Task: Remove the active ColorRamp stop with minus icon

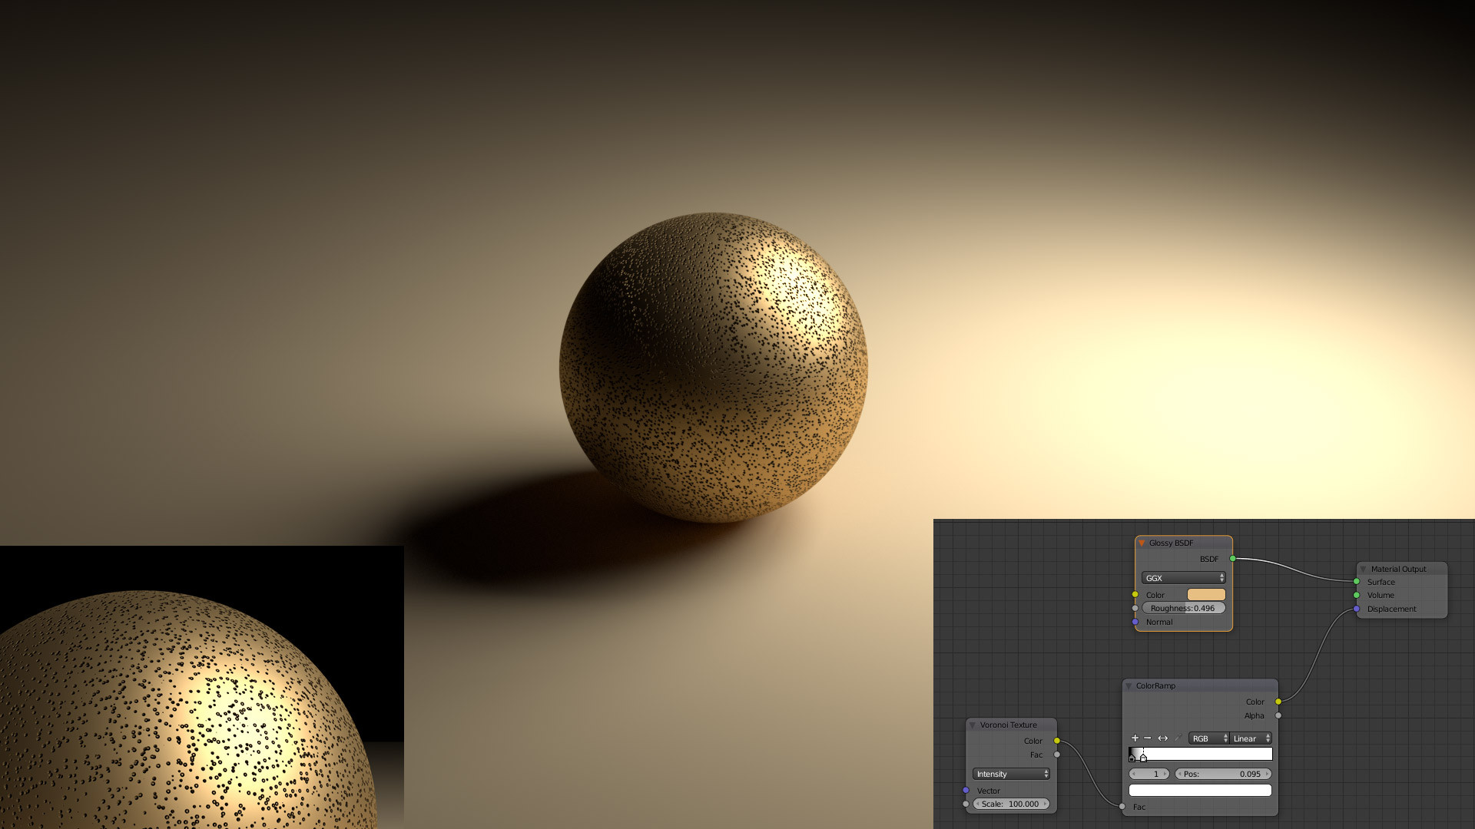Action: tap(1148, 738)
